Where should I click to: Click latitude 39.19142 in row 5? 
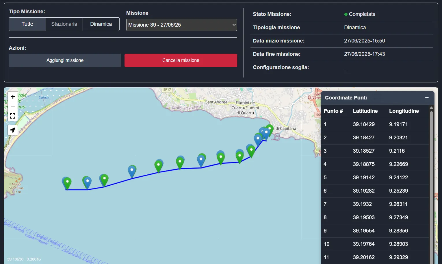[x=364, y=178]
